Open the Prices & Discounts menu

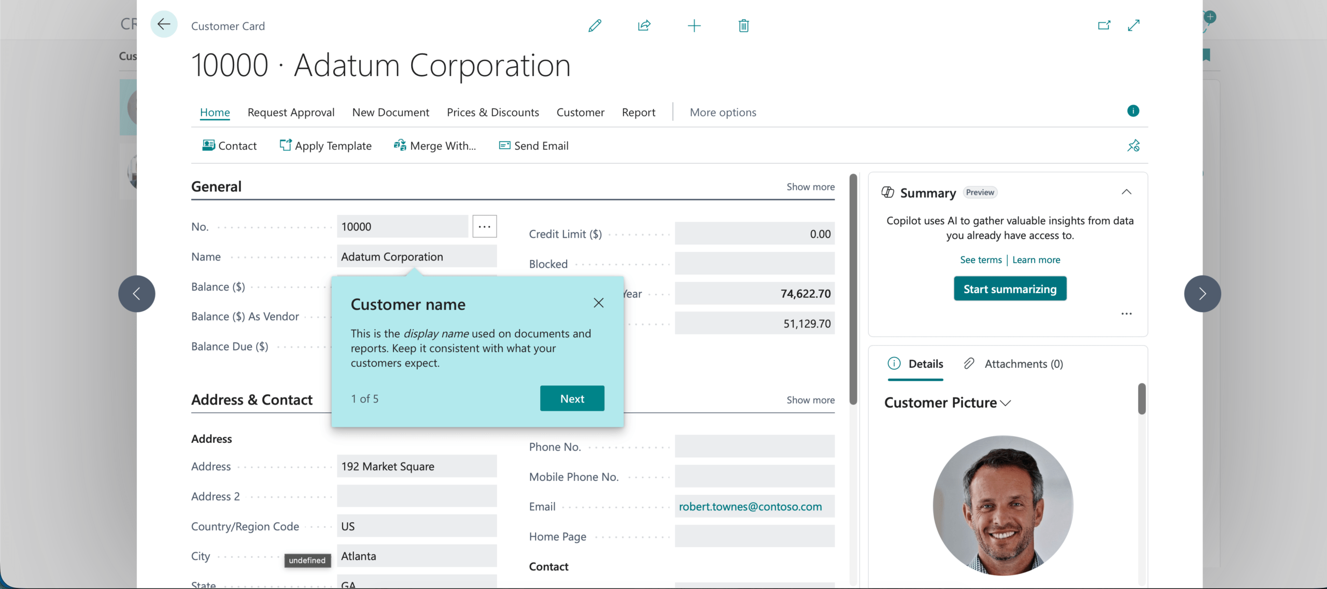[492, 112]
